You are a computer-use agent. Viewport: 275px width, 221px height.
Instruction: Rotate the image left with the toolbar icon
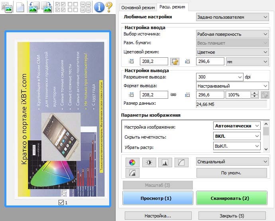34,7
